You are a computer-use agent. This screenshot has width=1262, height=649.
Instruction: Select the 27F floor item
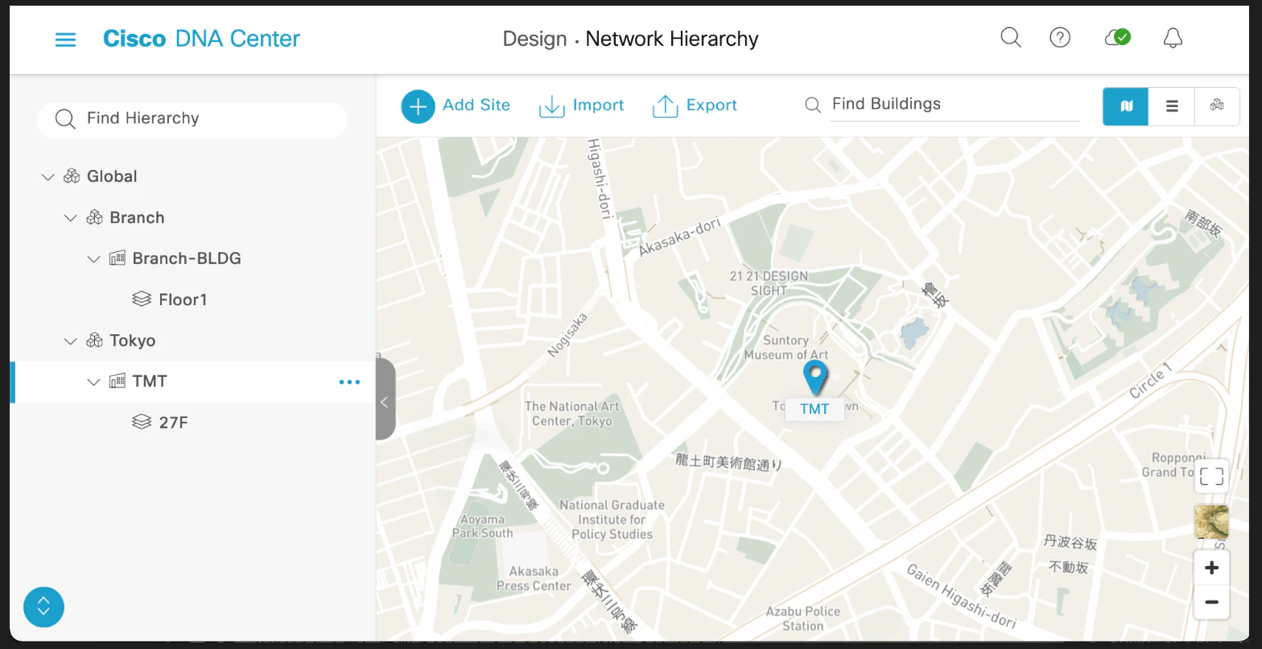tap(173, 423)
